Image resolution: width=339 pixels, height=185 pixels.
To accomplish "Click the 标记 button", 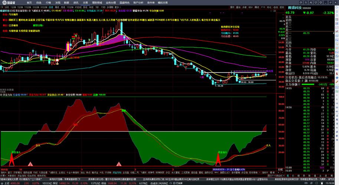I will (269, 7).
